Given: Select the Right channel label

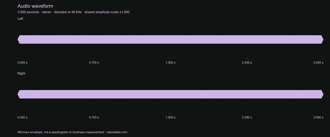Looking at the screenshot, I should click(21, 73).
